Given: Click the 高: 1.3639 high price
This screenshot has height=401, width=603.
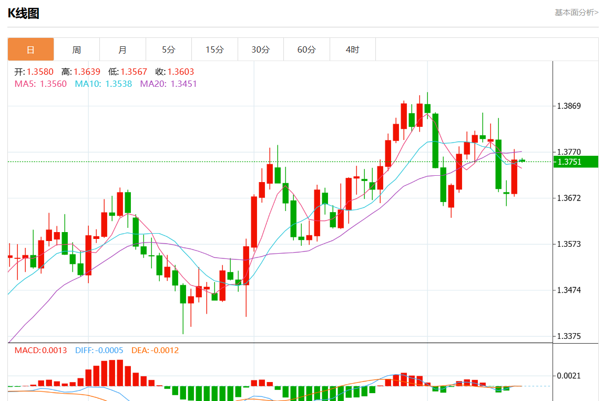Looking at the screenshot, I should click(81, 72).
